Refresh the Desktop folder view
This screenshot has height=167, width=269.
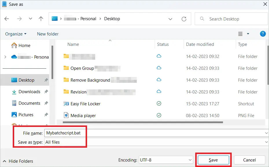184,18
